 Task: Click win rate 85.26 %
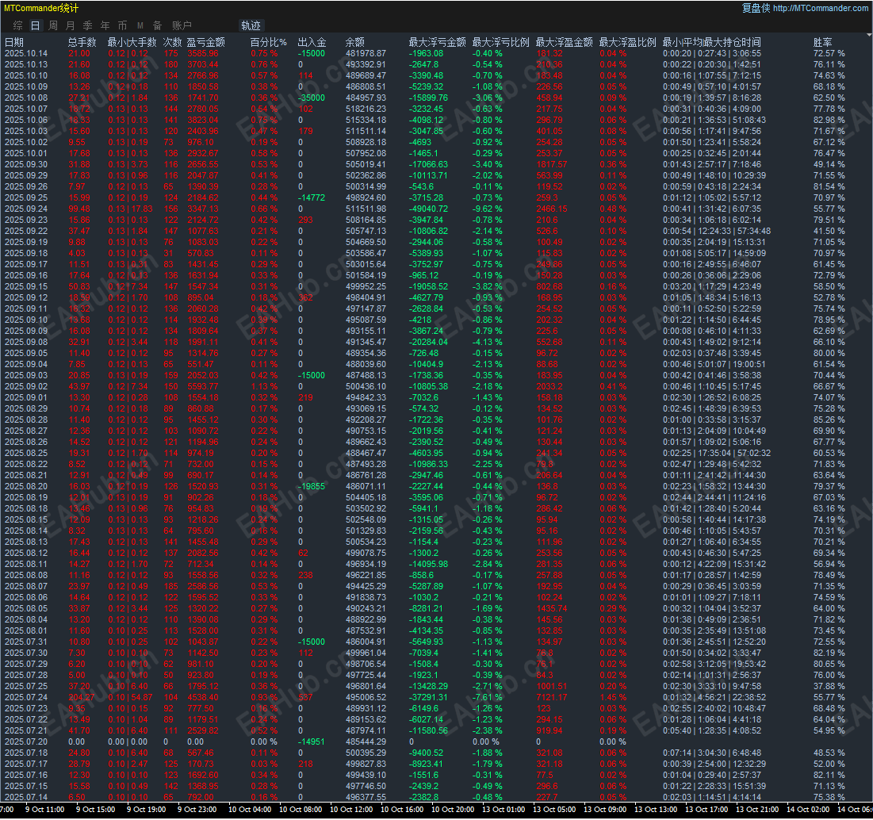(829, 420)
